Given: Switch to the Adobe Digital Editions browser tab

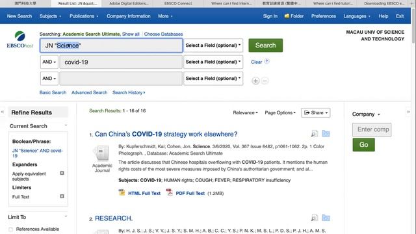Looking at the screenshot, I should click(x=129, y=3).
